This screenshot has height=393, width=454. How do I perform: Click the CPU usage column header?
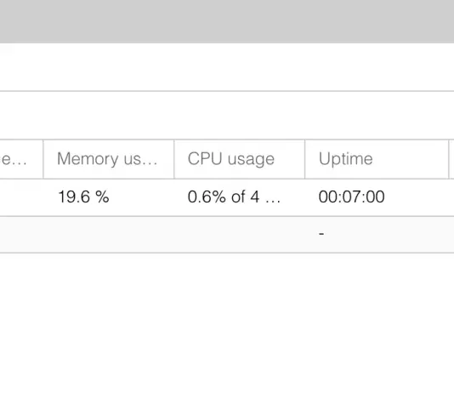coord(240,159)
